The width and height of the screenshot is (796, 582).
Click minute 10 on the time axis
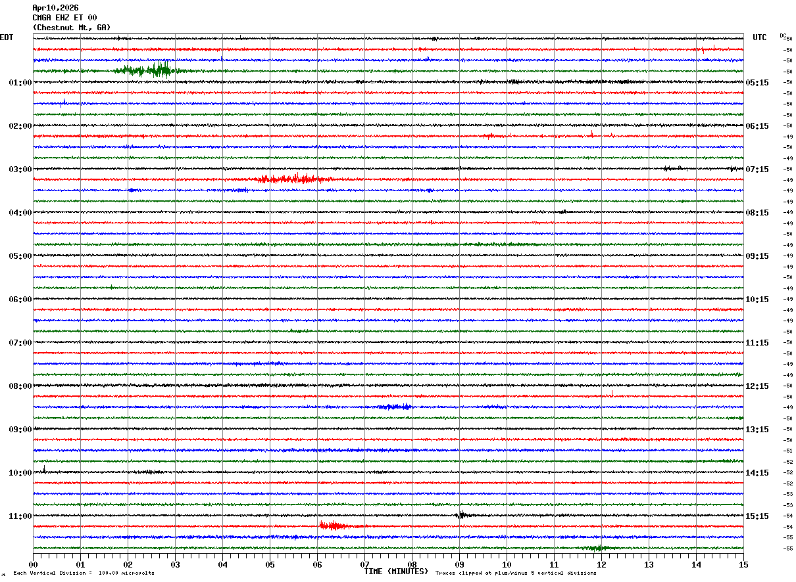(507, 564)
